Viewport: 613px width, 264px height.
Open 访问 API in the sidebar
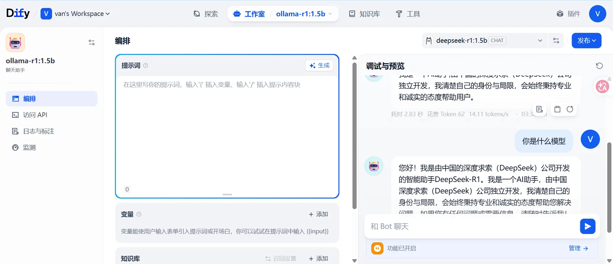click(x=51, y=115)
